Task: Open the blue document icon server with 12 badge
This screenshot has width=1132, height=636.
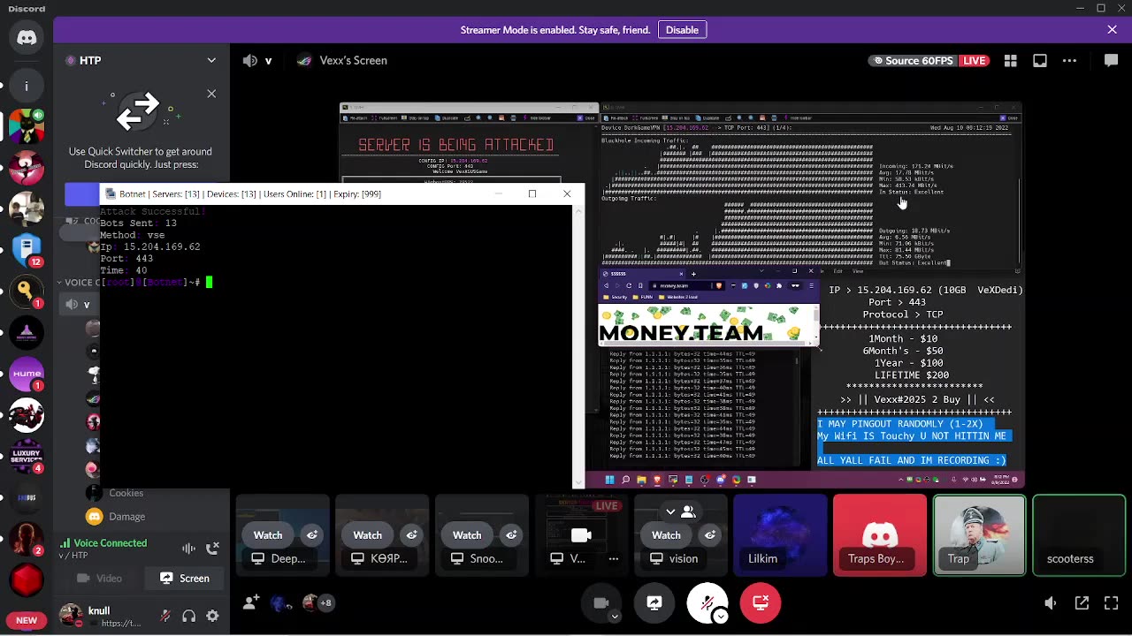Action: [27, 250]
